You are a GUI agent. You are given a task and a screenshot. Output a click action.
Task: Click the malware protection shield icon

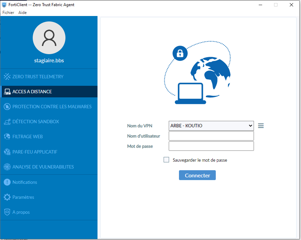[7, 107]
